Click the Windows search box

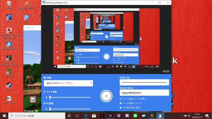[37, 116]
